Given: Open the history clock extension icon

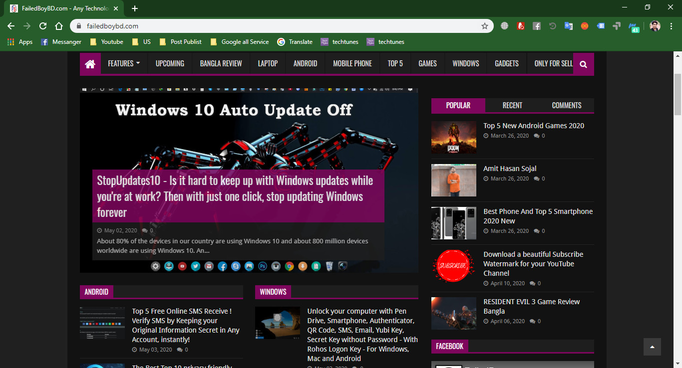Looking at the screenshot, I should tap(552, 26).
